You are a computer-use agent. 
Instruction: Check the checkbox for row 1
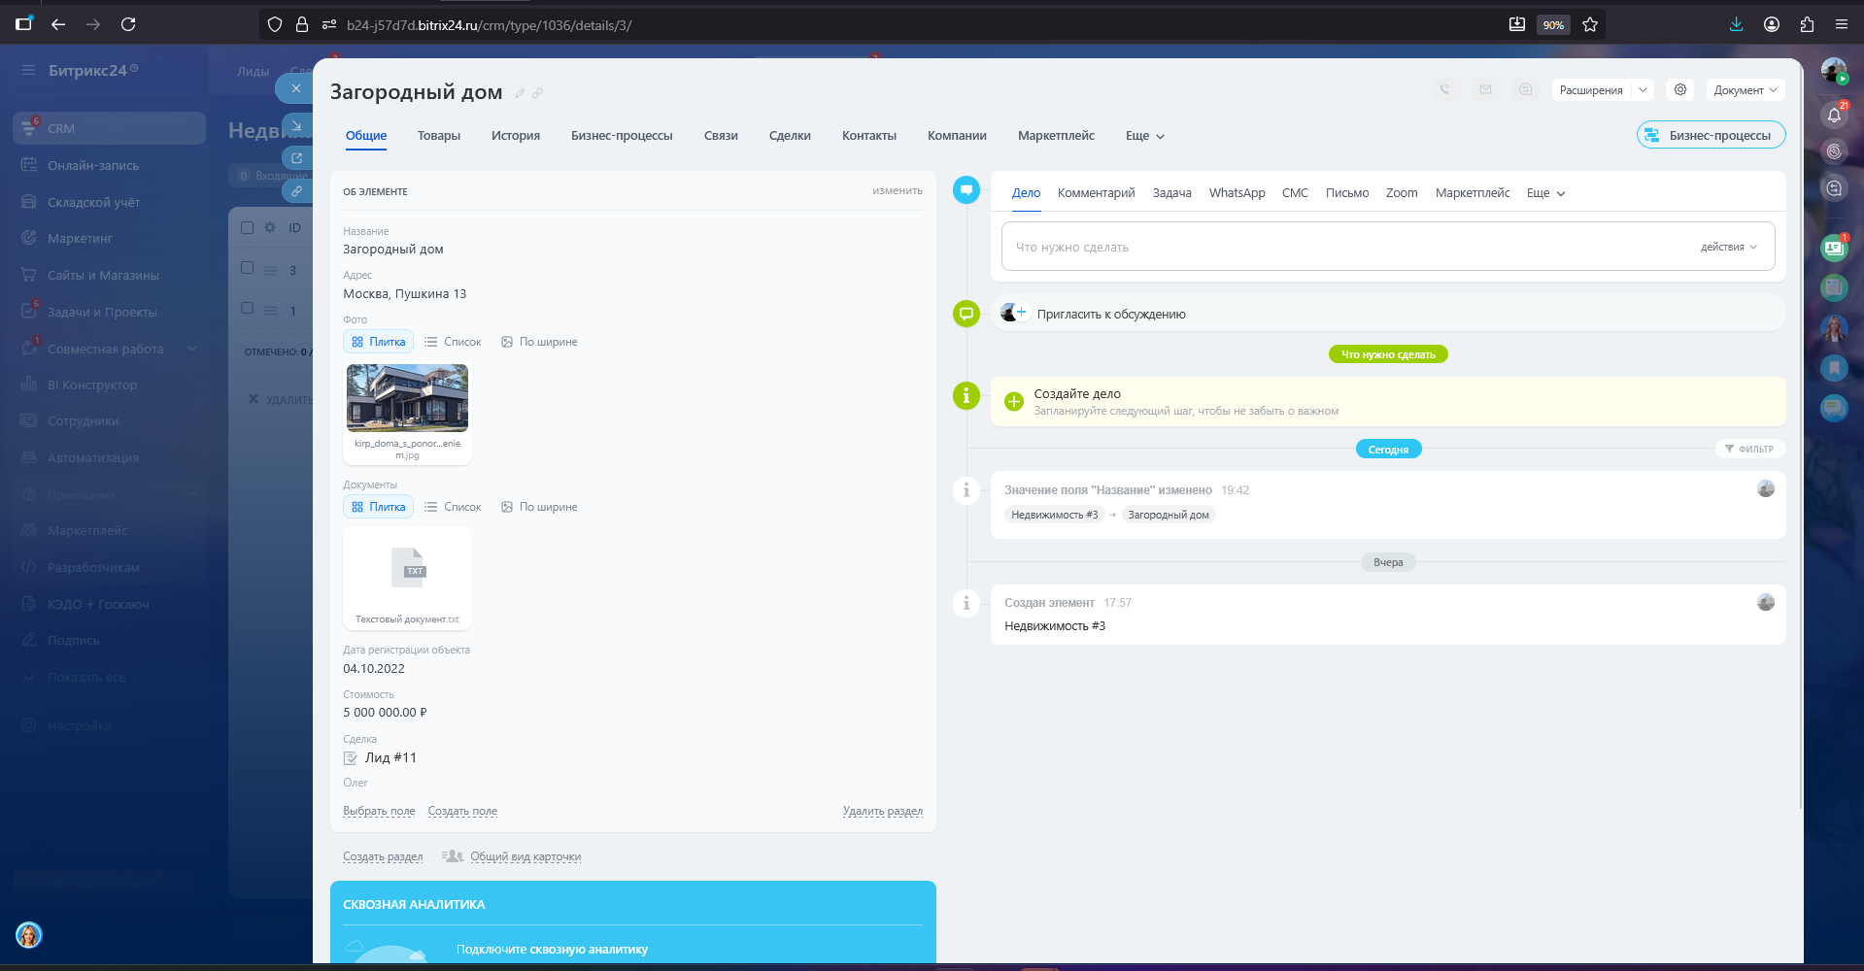247,308
